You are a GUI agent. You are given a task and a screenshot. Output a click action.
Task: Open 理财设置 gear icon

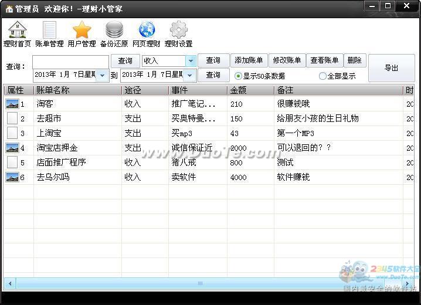point(178,30)
